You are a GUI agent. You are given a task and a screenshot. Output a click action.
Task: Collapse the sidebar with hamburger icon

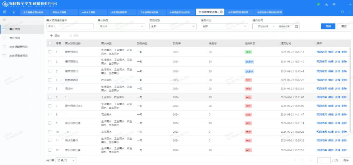point(4,20)
